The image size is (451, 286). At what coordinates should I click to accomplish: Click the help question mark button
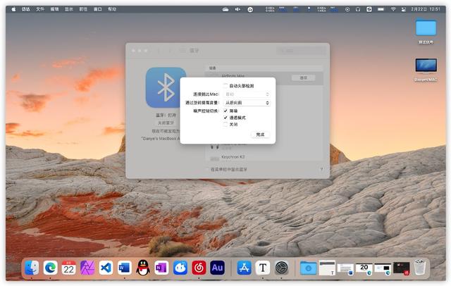[321, 169]
